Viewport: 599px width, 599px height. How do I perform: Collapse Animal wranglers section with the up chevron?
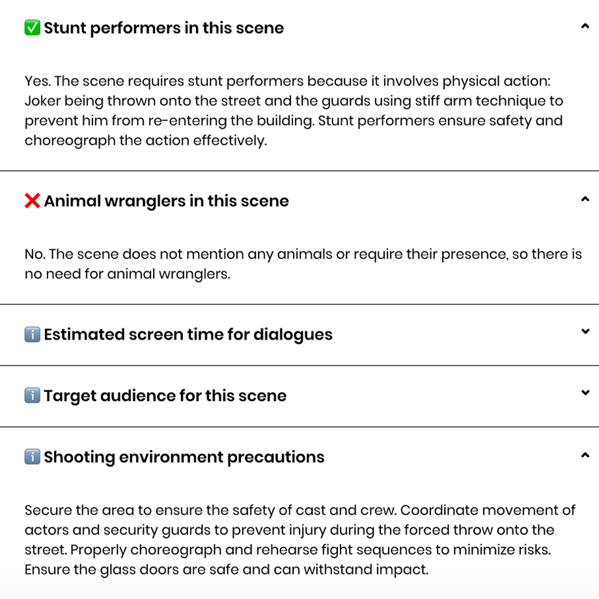coord(585,199)
